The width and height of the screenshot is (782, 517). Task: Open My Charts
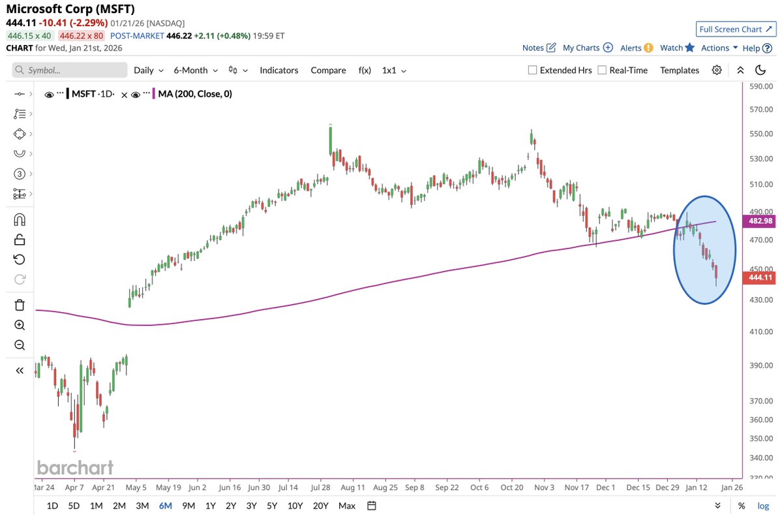click(581, 47)
